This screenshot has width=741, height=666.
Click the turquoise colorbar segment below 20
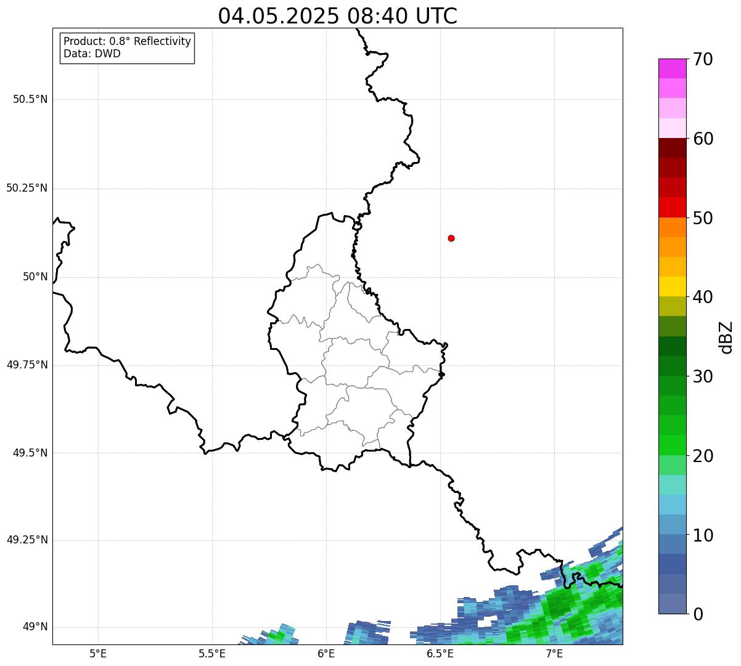point(672,485)
